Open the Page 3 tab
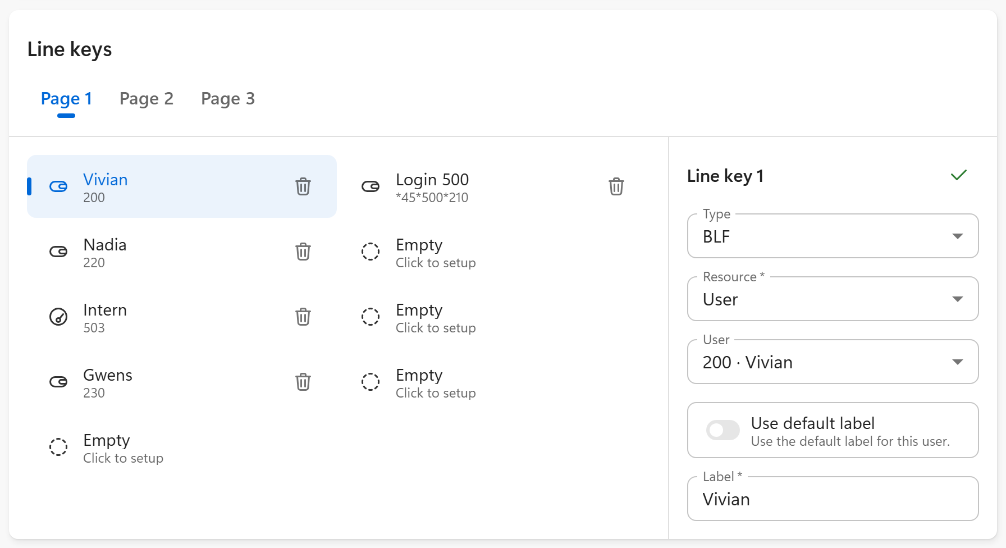The height and width of the screenshot is (548, 1006). tap(227, 99)
